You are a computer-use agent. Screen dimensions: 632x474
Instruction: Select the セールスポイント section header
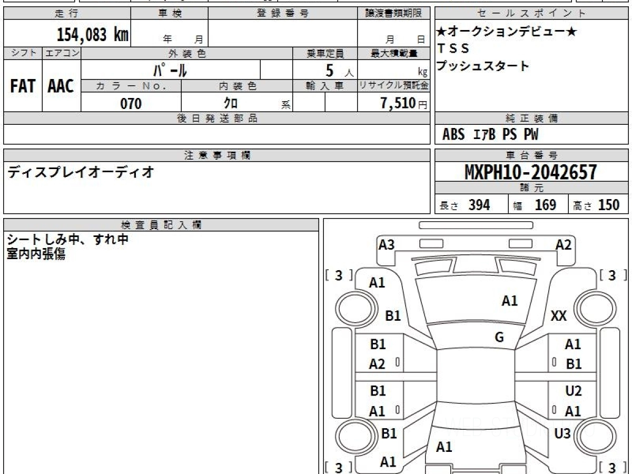pyautogui.click(x=532, y=14)
